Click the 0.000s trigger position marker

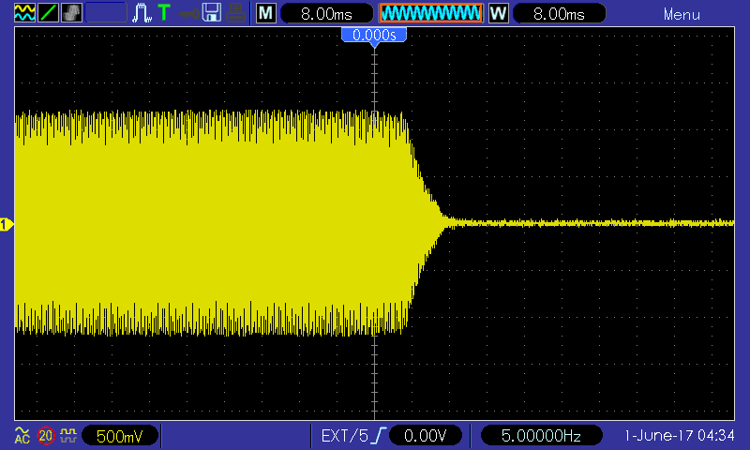coord(374,36)
